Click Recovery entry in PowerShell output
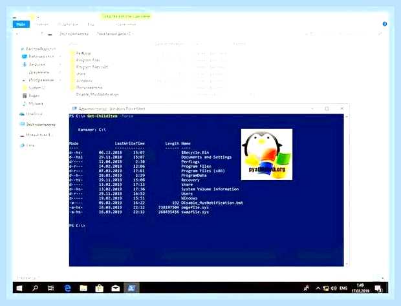 (x=190, y=180)
